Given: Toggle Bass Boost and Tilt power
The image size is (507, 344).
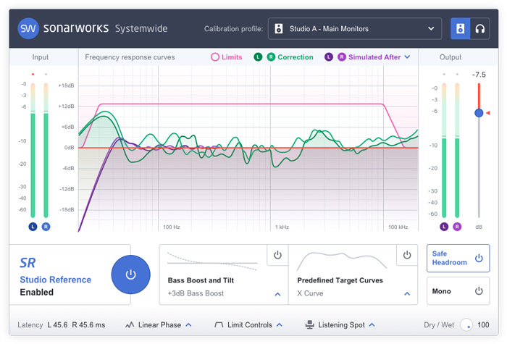Looking at the screenshot, I should click(277, 255).
